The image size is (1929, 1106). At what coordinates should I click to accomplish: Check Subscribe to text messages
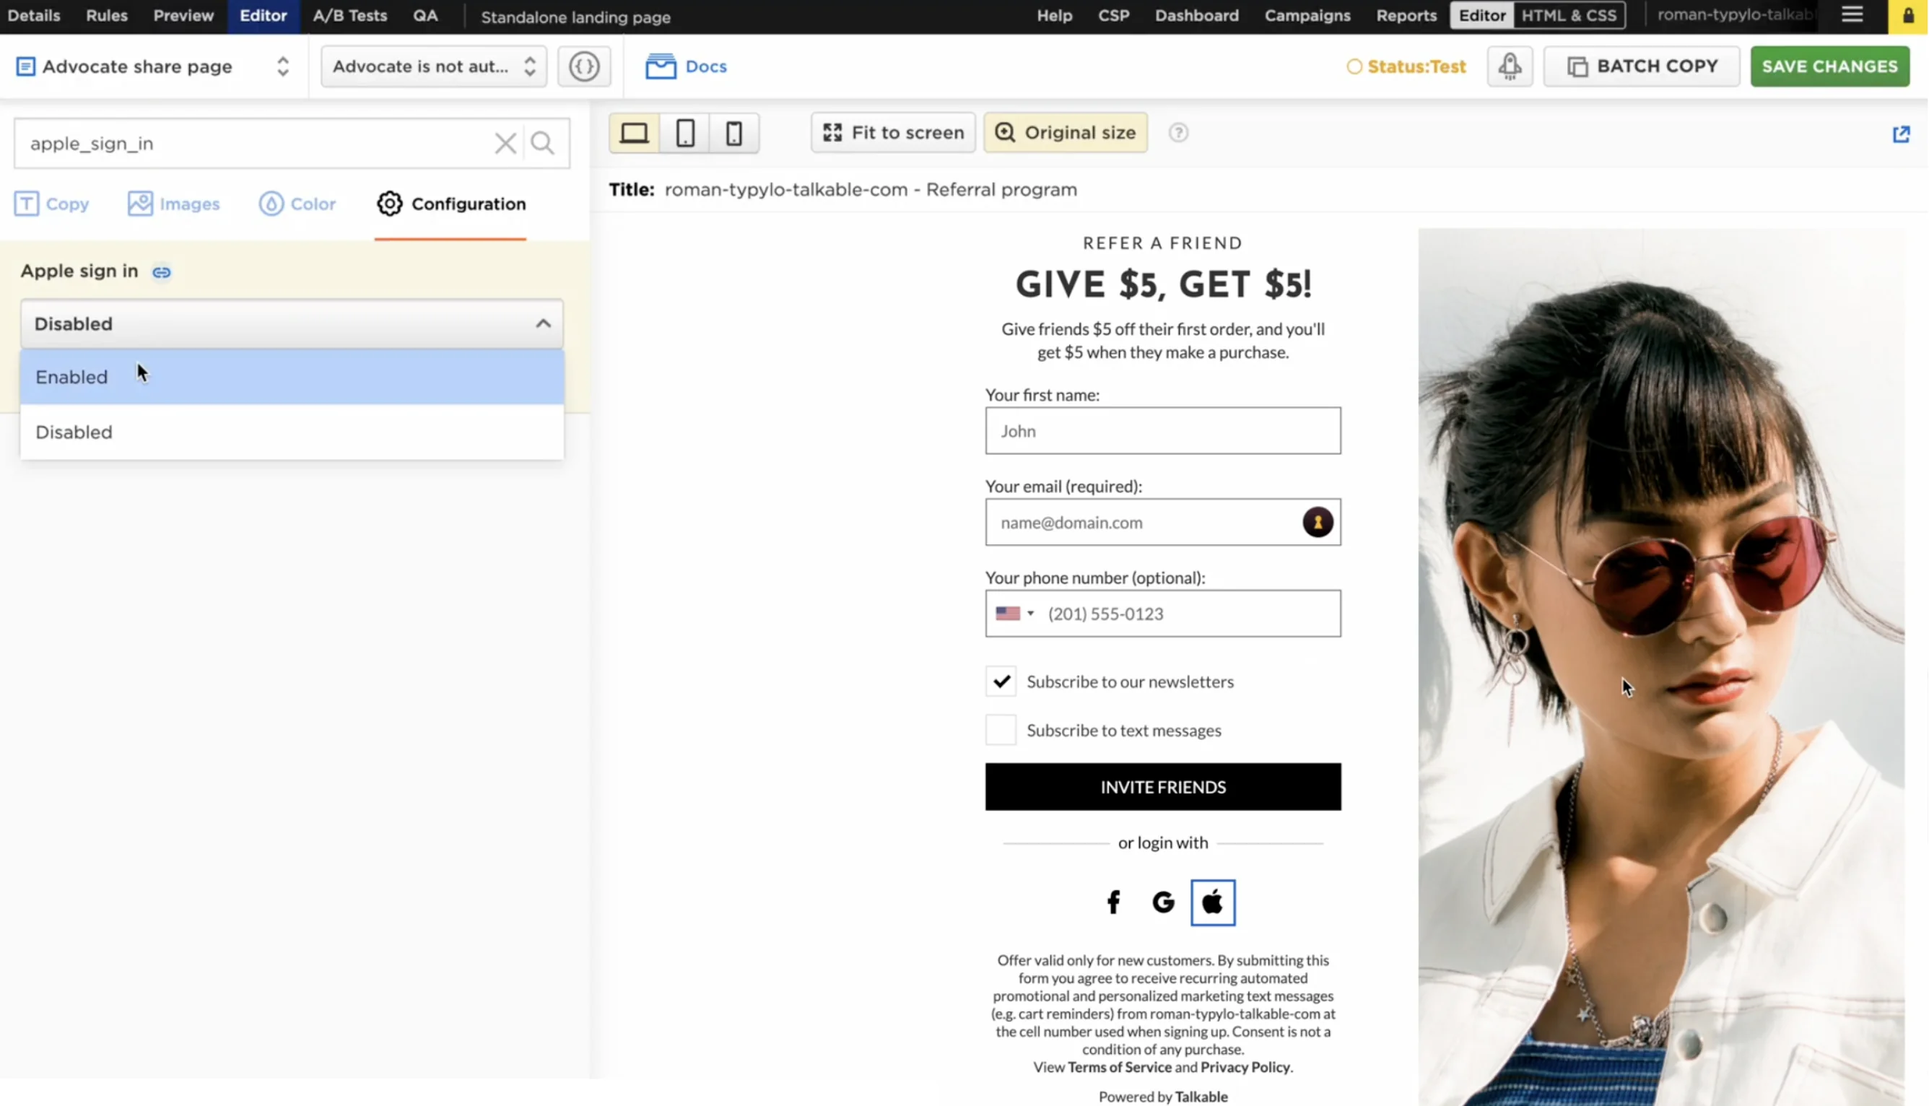[x=1000, y=730]
